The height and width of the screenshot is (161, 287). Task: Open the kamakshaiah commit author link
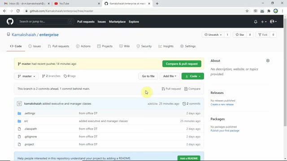(x=33, y=103)
